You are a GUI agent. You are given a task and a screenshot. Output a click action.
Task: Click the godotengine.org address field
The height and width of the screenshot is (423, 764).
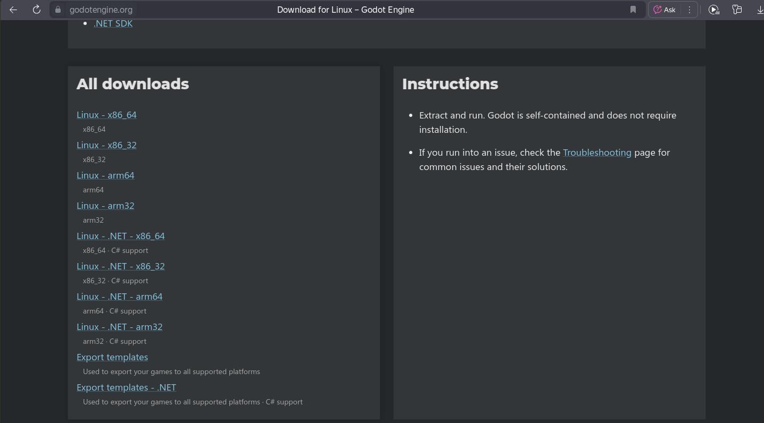tap(101, 10)
